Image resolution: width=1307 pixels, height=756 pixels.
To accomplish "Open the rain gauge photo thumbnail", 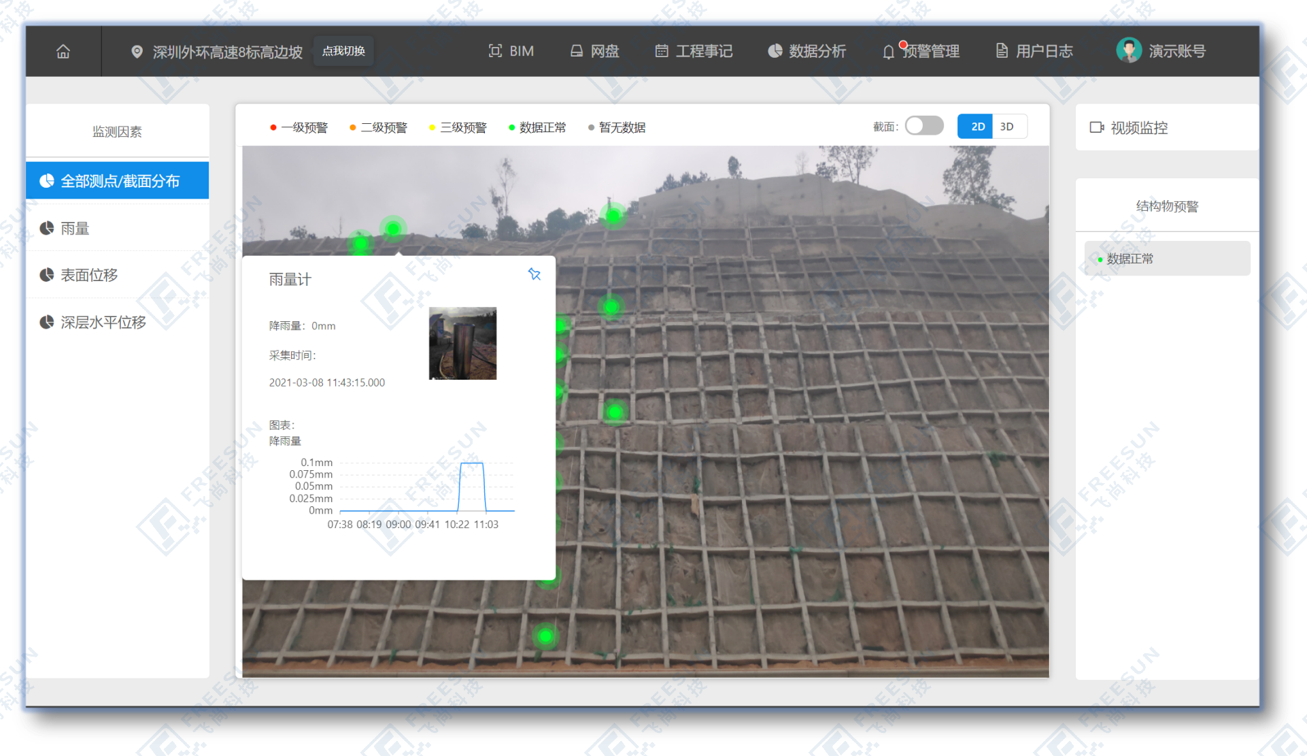I will [462, 343].
